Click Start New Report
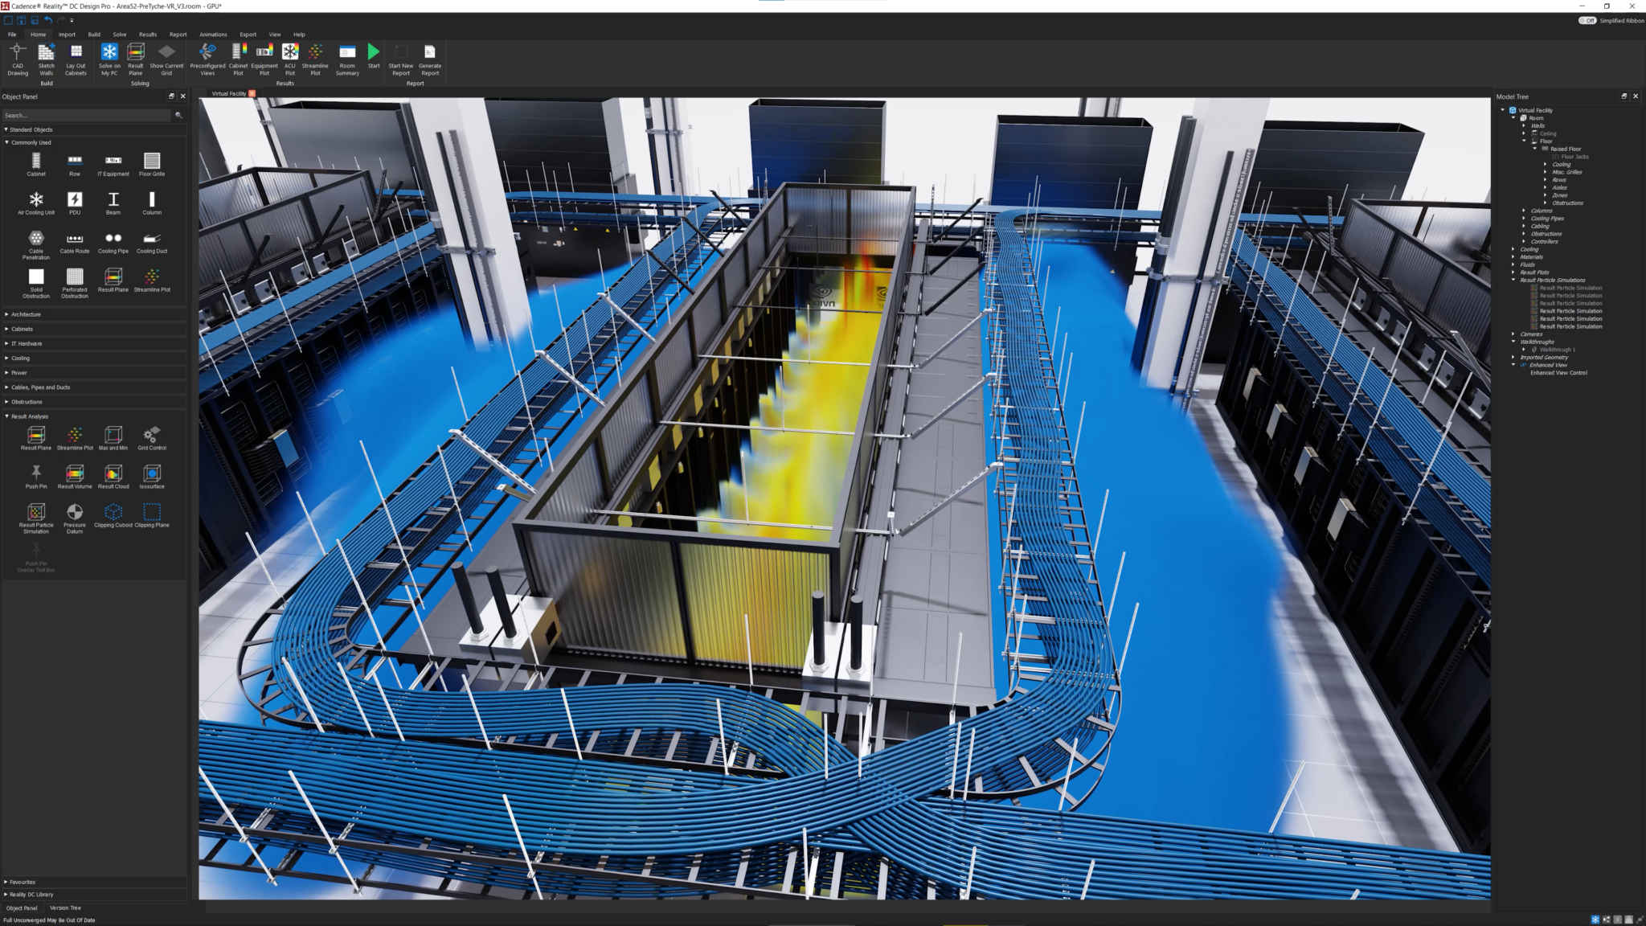 pyautogui.click(x=400, y=59)
